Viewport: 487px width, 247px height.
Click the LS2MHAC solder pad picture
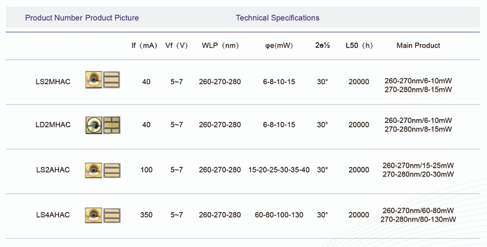pyautogui.click(x=112, y=80)
